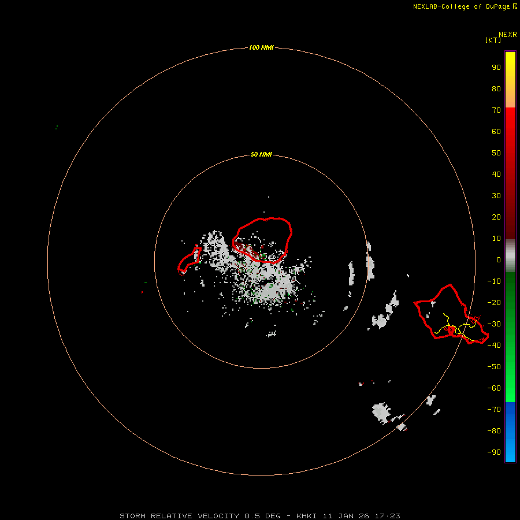
Task: Click the small red island outline west of the center
Action: coord(190,261)
